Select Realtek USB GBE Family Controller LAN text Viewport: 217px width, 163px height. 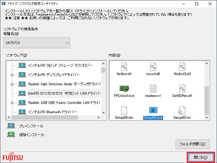point(64,103)
